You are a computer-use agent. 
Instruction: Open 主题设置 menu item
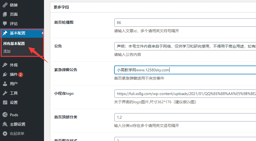point(18,124)
